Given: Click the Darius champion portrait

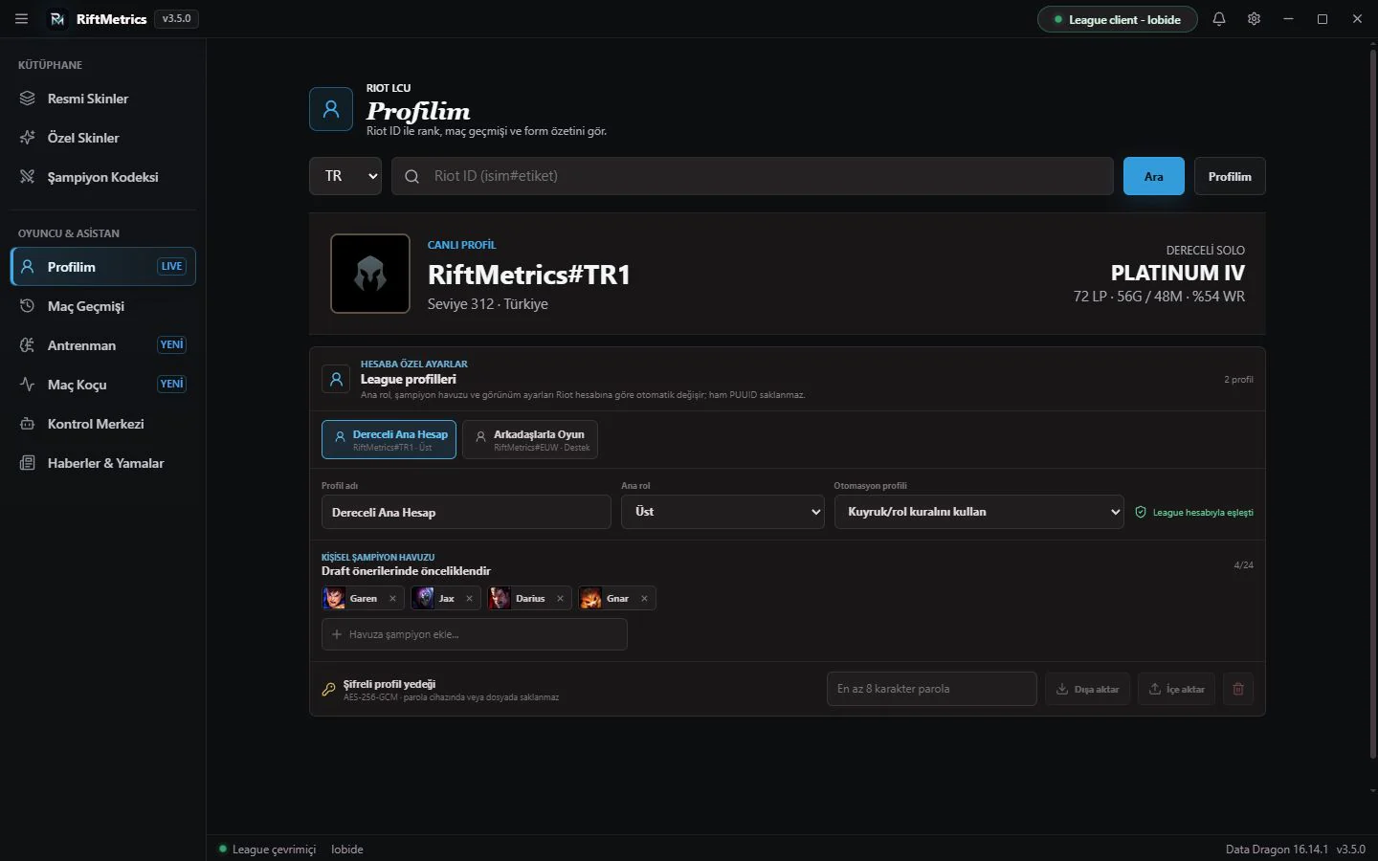Looking at the screenshot, I should point(500,598).
